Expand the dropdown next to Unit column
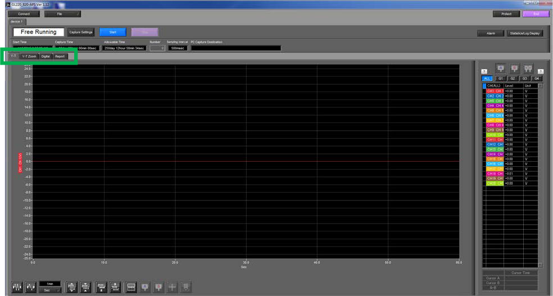Viewport: 553px width, 296px height. pos(540,85)
